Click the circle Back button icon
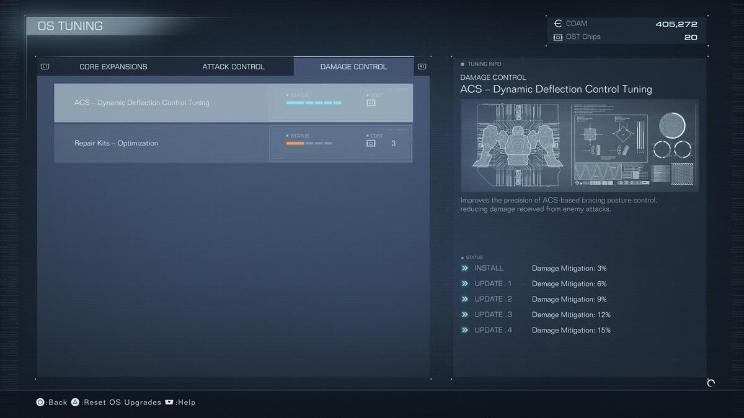The width and height of the screenshot is (744, 418). pos(40,403)
